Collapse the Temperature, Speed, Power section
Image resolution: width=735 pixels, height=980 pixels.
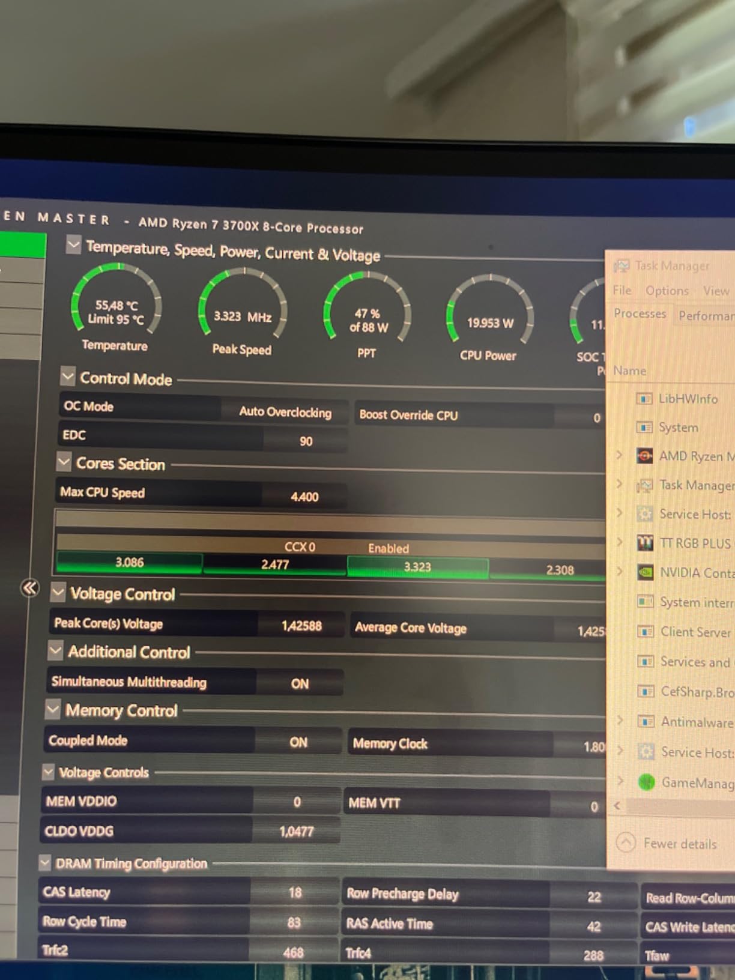(x=73, y=244)
